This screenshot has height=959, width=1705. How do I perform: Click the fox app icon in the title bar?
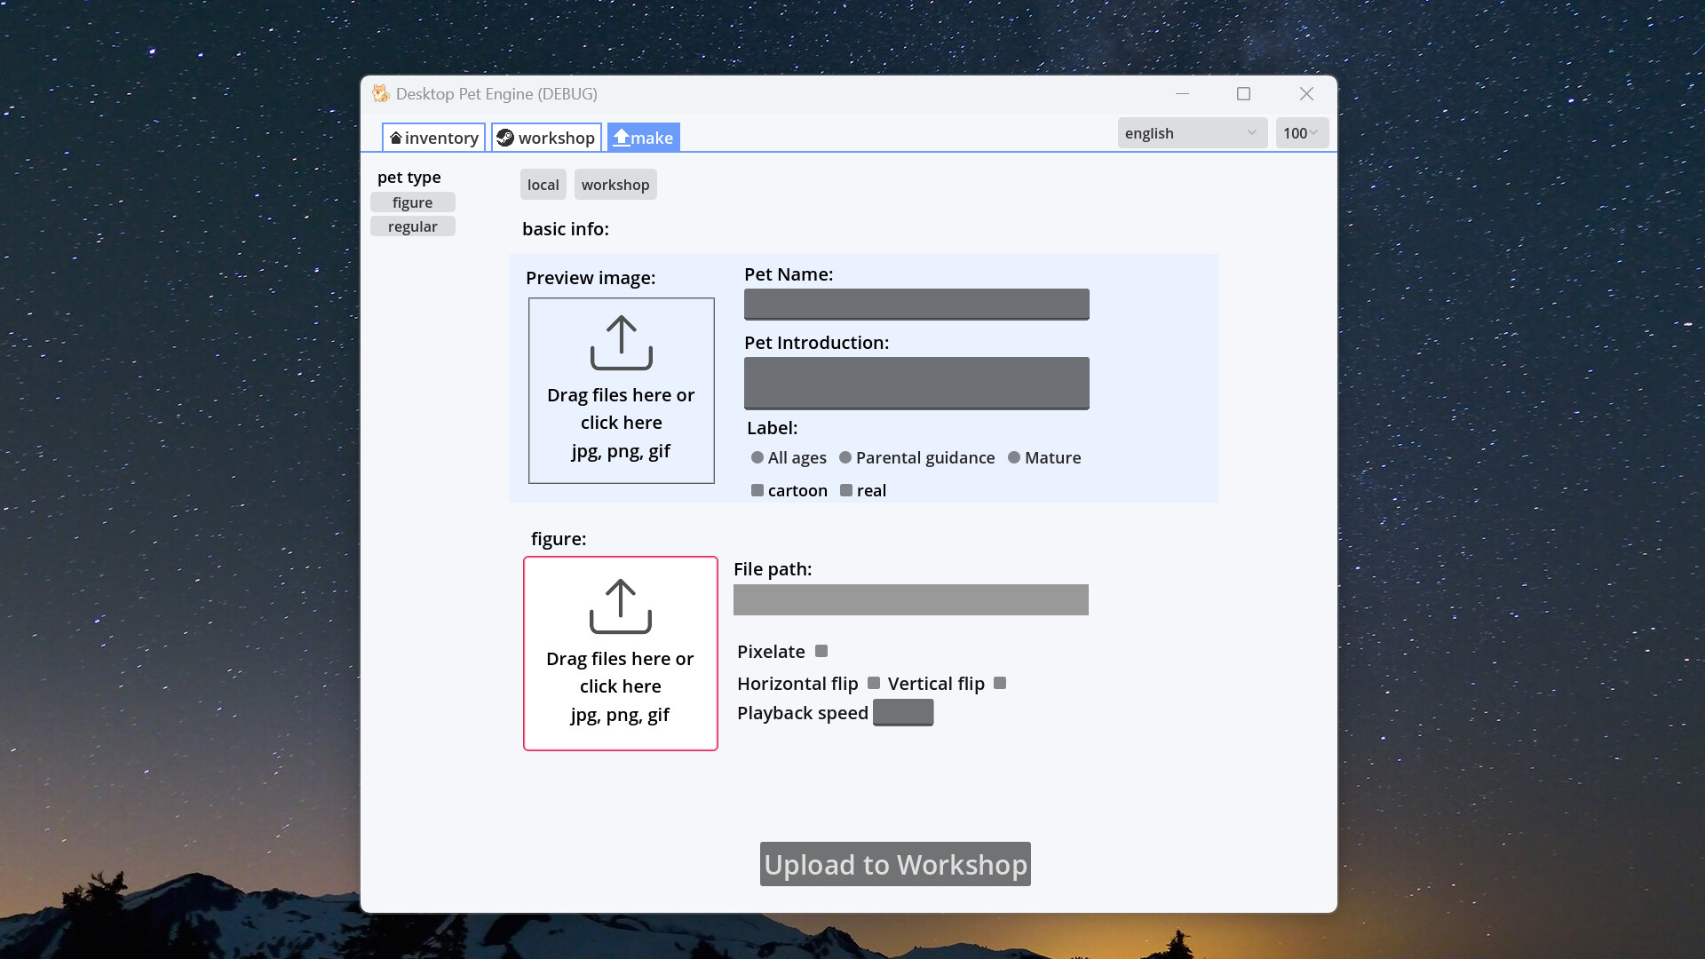pyautogui.click(x=380, y=93)
